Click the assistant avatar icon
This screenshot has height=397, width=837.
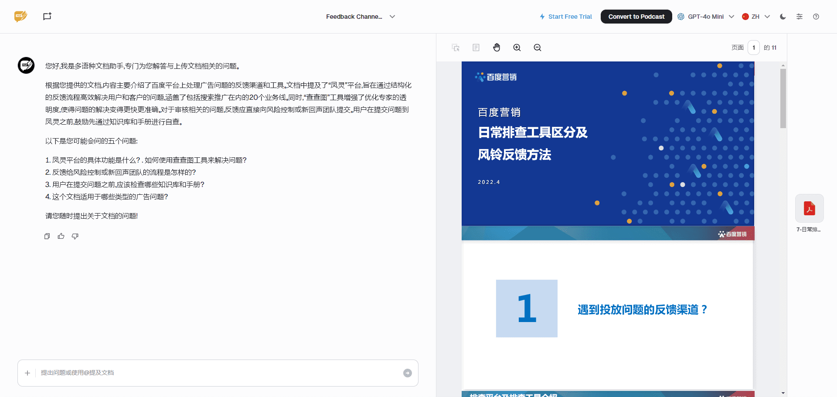pos(26,65)
